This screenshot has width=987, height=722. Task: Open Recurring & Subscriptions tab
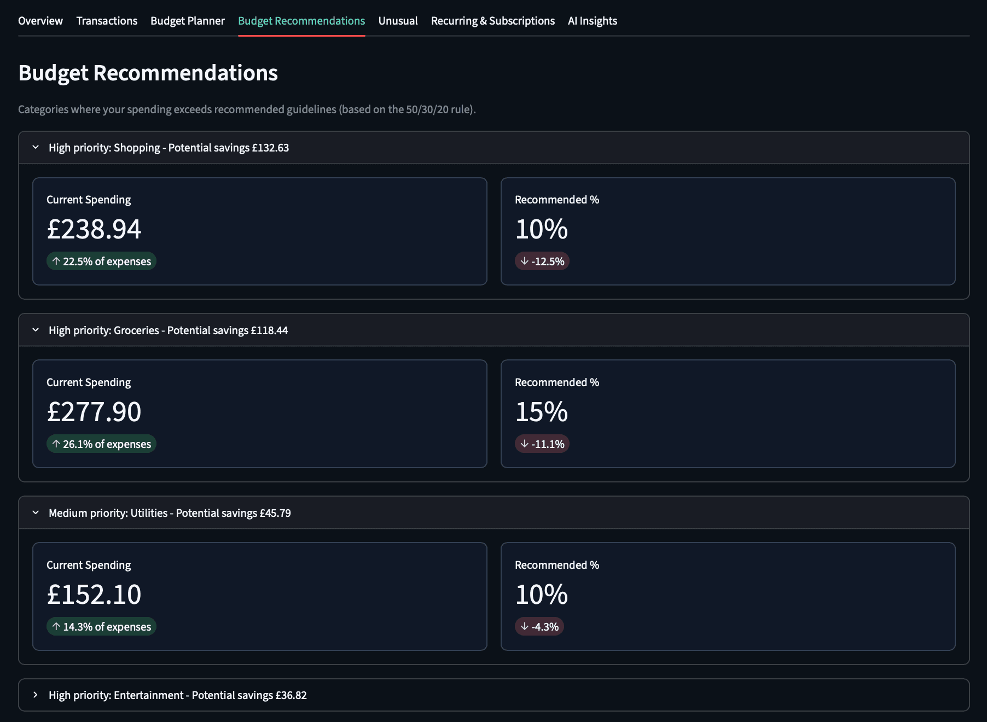(x=493, y=21)
